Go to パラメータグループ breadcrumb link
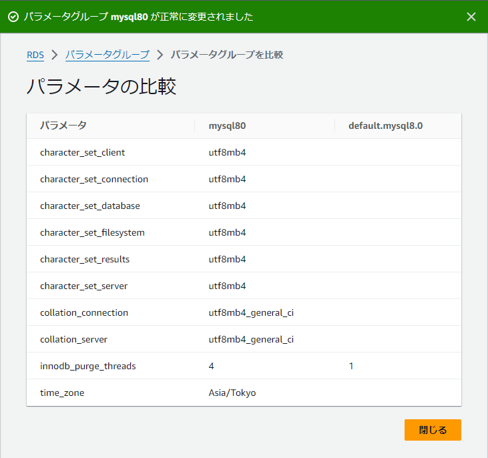This screenshot has height=458, width=488. pyautogui.click(x=107, y=55)
